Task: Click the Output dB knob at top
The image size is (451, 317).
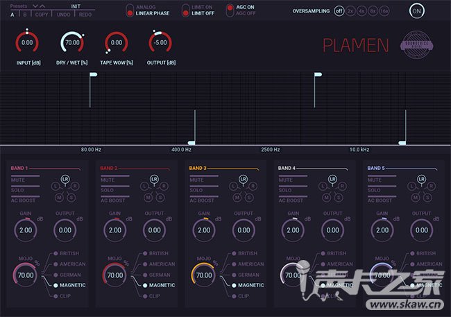Action: 160,42
